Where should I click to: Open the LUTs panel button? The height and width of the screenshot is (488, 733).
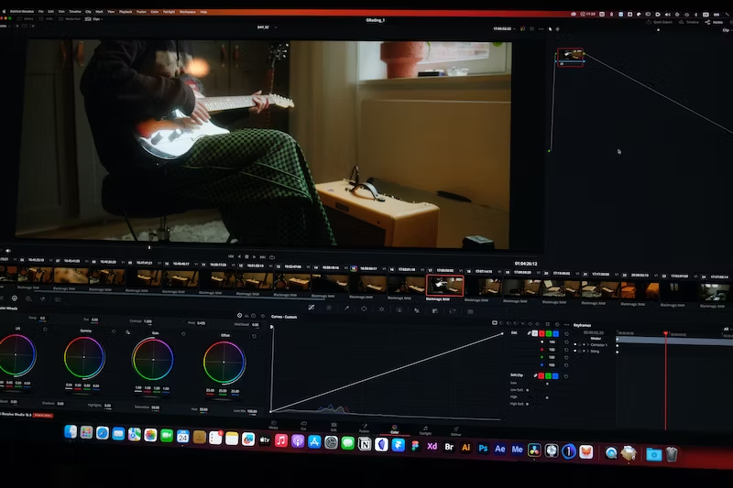point(47,18)
